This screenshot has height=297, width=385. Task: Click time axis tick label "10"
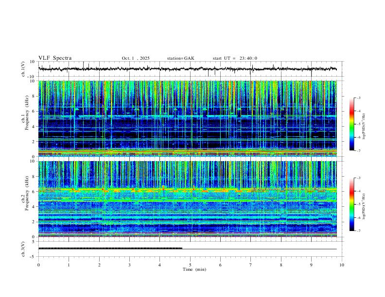click(x=342, y=265)
